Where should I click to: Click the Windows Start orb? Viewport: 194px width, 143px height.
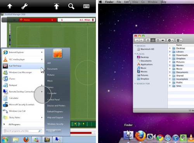point(5,140)
